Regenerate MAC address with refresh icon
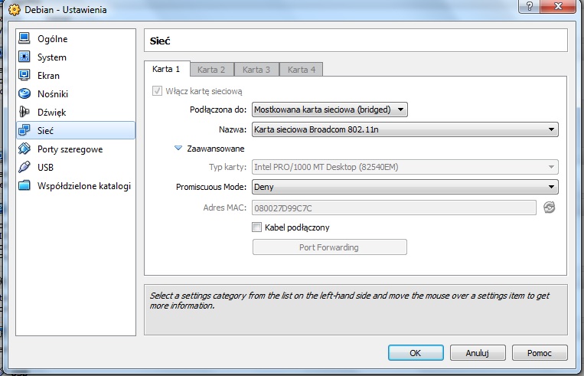 (x=549, y=208)
